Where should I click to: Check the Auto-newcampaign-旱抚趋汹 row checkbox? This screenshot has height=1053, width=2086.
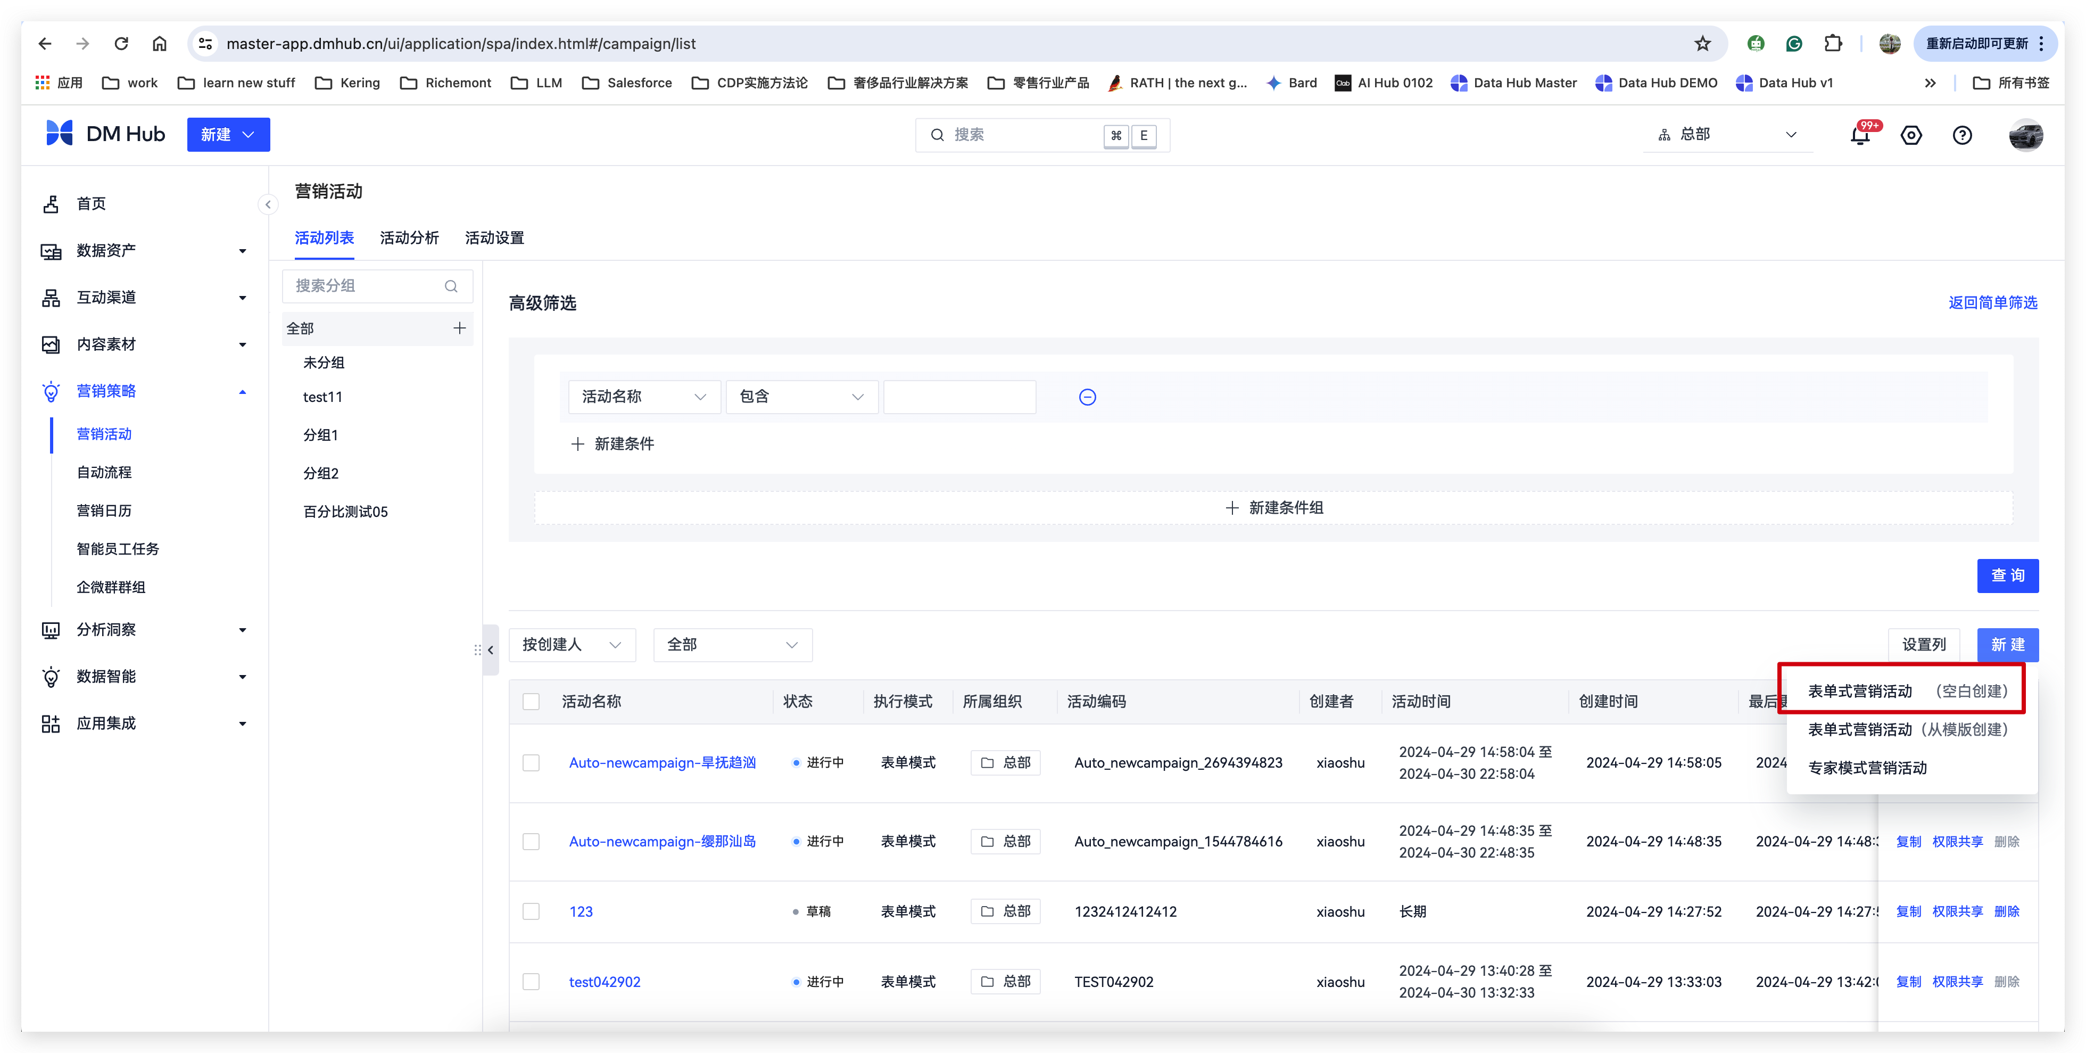coord(531,763)
